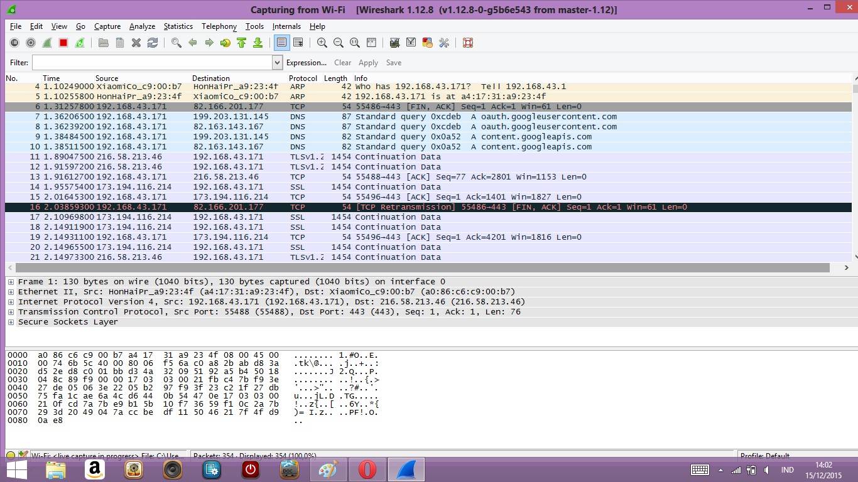Edit capture filters icon

point(395,43)
